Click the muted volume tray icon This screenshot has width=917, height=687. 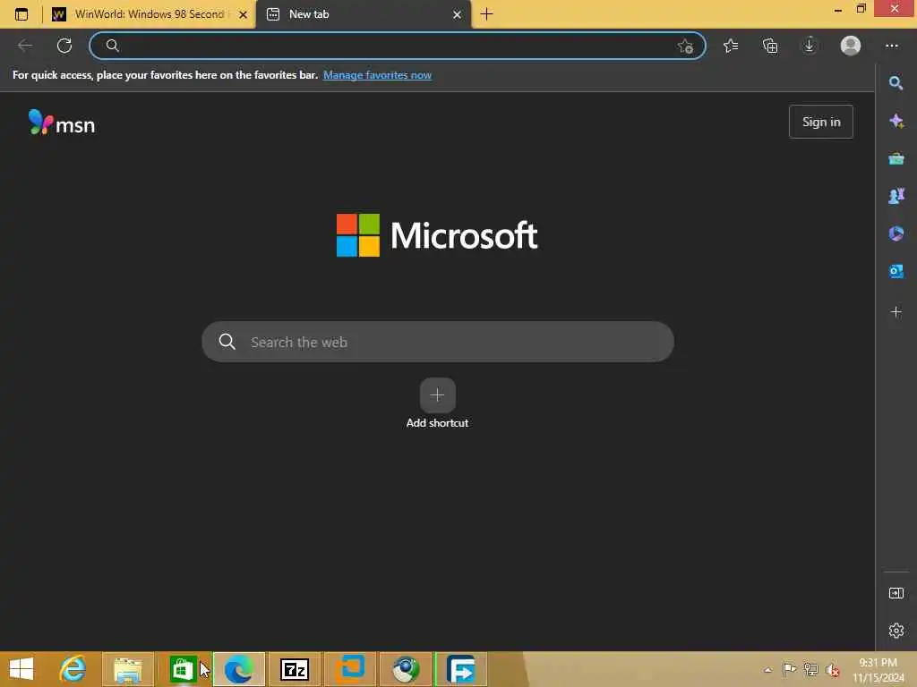click(832, 670)
